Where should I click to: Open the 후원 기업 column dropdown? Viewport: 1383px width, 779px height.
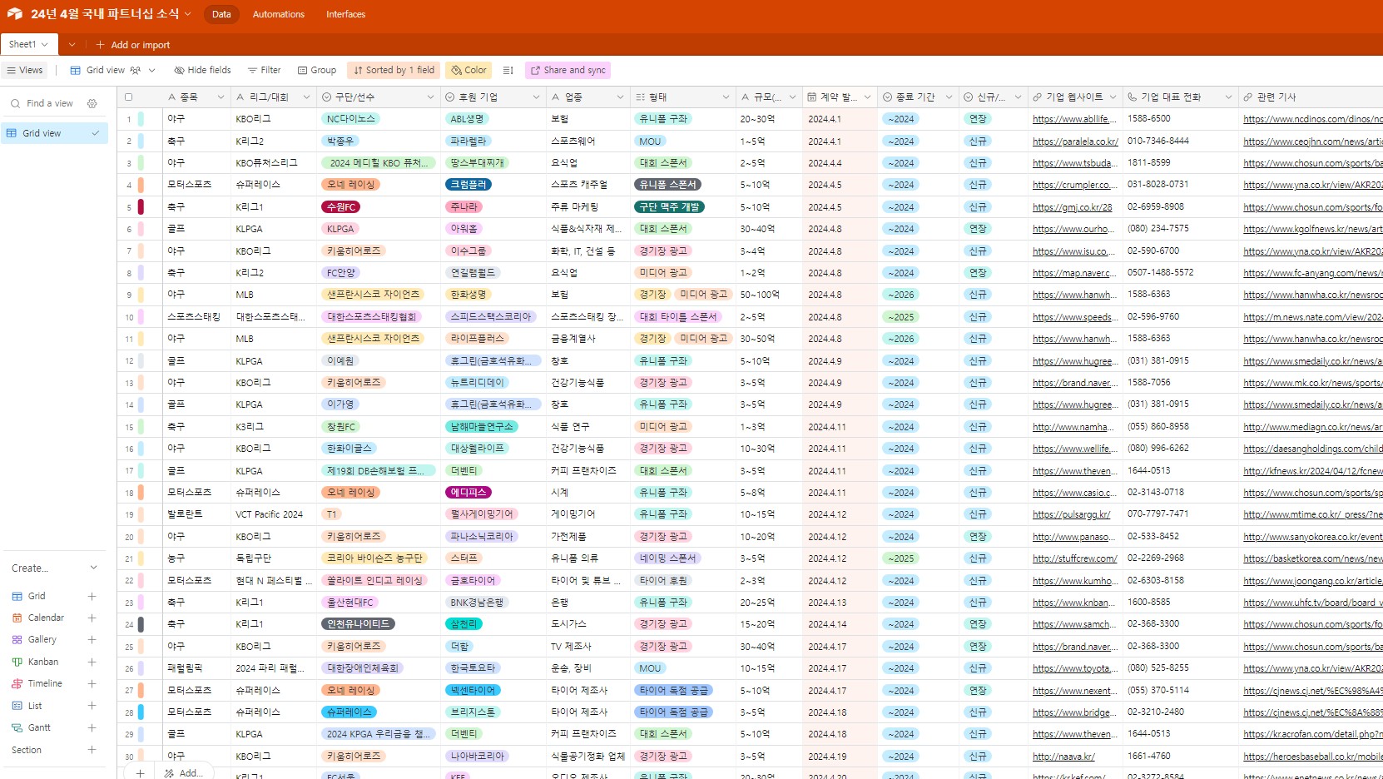(536, 97)
